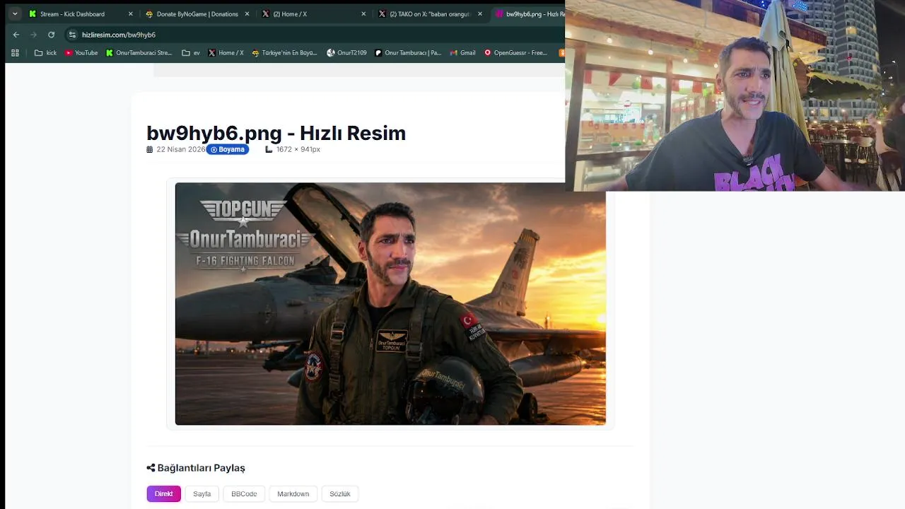
Task: Select the BBCode link option
Action: 244,494
